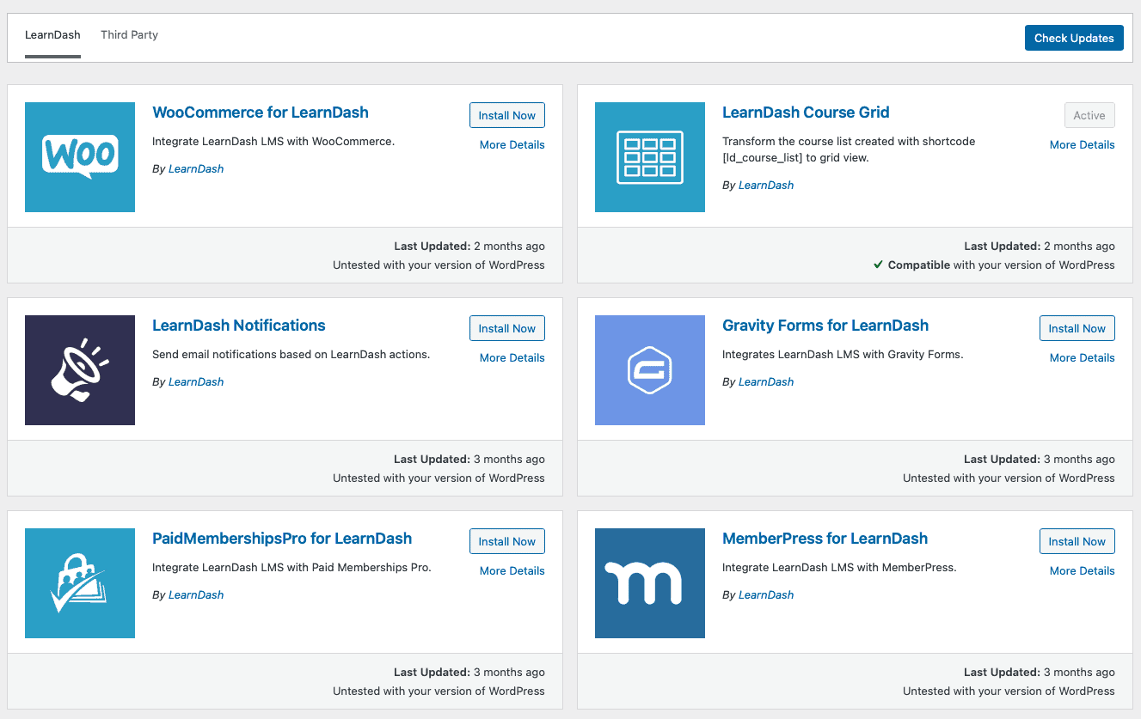Install Gravity Forms for LearnDash

pos(1077,328)
